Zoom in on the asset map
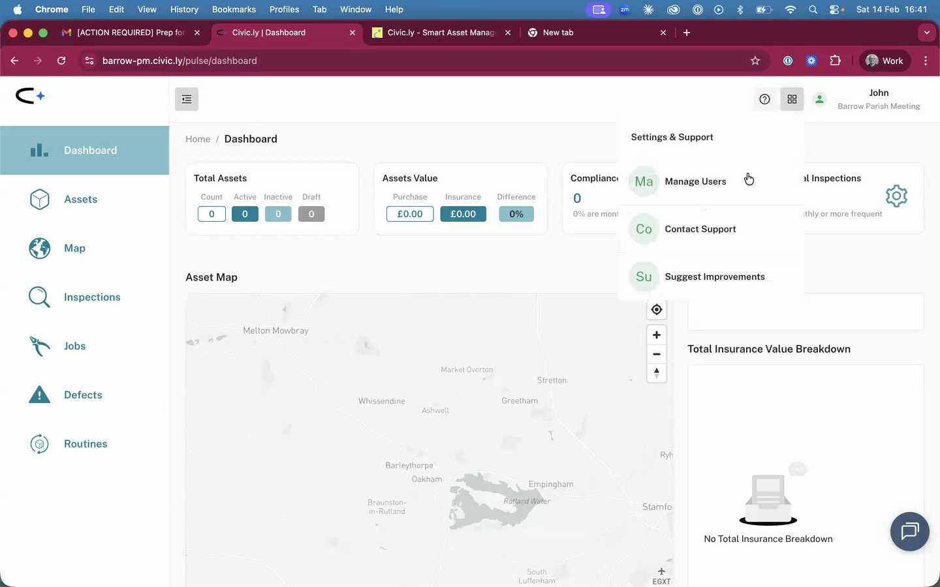The width and height of the screenshot is (940, 587). point(656,335)
